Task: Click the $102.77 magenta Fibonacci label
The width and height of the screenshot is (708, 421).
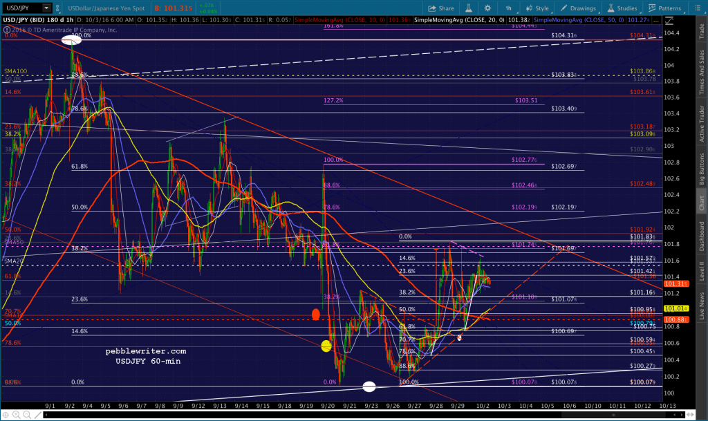Action: 524,160
